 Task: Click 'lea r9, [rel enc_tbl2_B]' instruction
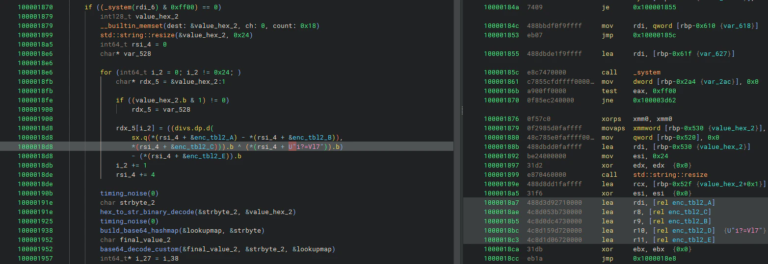(657, 221)
